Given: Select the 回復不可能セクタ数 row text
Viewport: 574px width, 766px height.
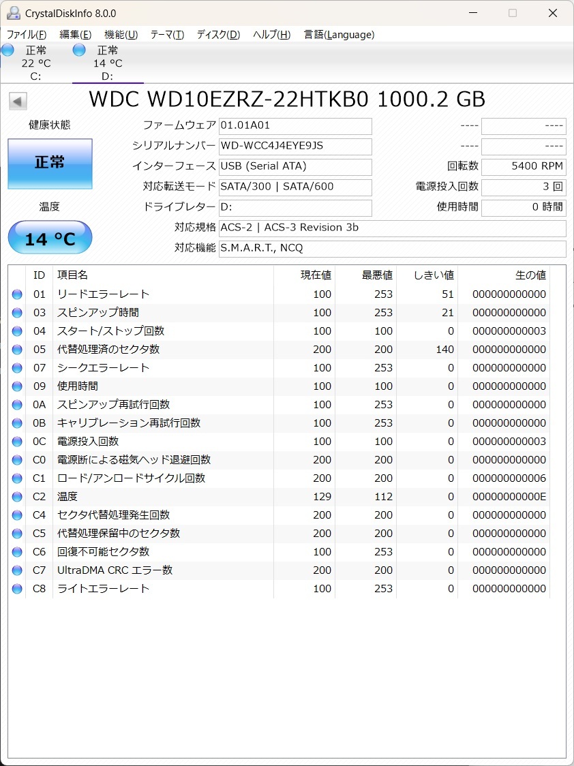Looking at the screenshot, I should click(x=103, y=552).
